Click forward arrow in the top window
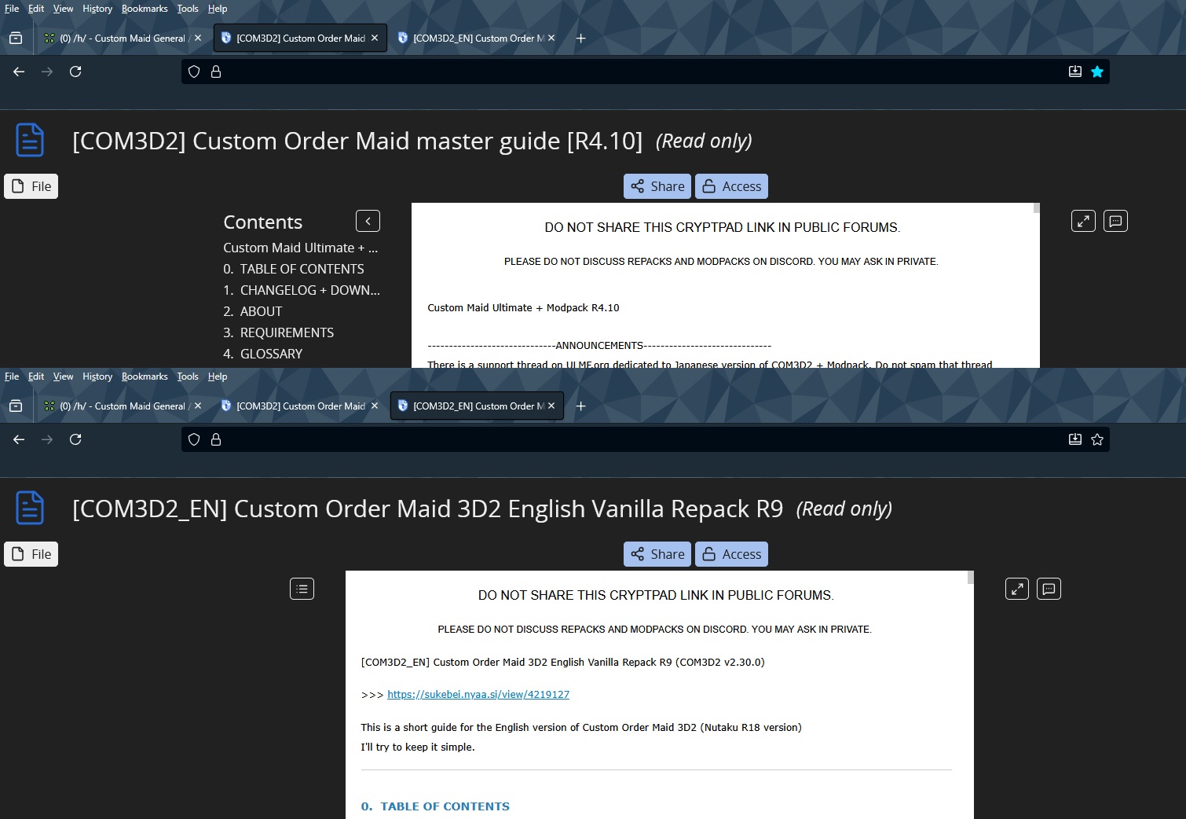1186x819 pixels. pyautogui.click(x=47, y=72)
